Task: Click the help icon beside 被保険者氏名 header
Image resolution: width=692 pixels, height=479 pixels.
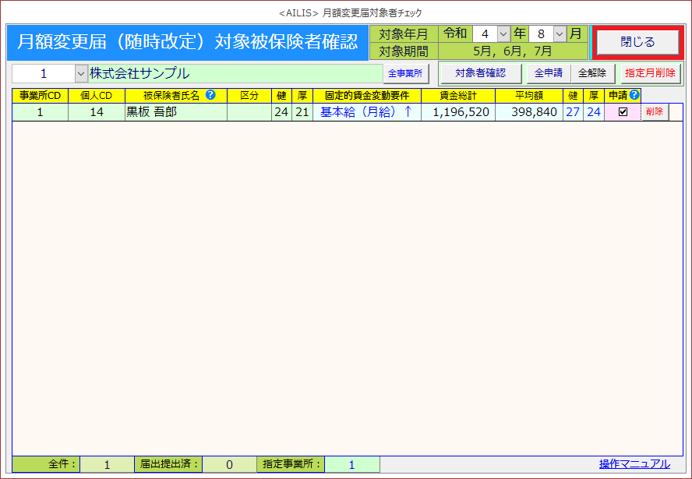Action: (x=210, y=96)
